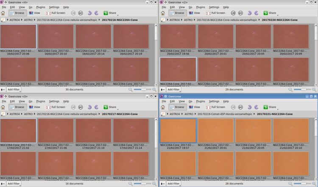The height and width of the screenshot is (187, 318).
Task: Select thumbnail dated 16/02/2017 20:10 in Gwenview <4>
Action: coord(56,36)
